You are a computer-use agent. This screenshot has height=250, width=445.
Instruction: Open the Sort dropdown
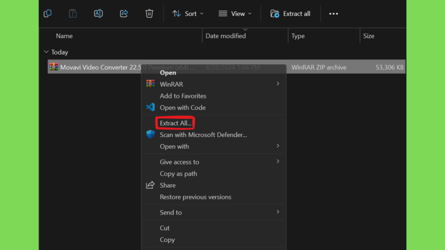pos(188,13)
